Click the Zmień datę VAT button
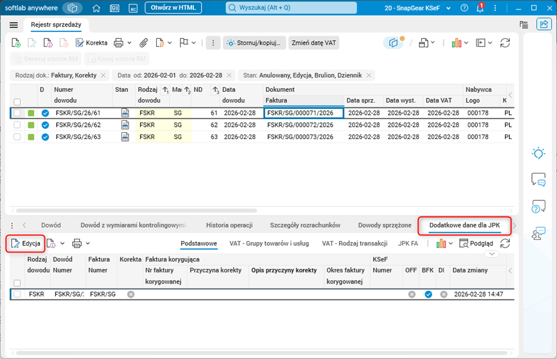This screenshot has height=359, width=557. tap(315, 43)
